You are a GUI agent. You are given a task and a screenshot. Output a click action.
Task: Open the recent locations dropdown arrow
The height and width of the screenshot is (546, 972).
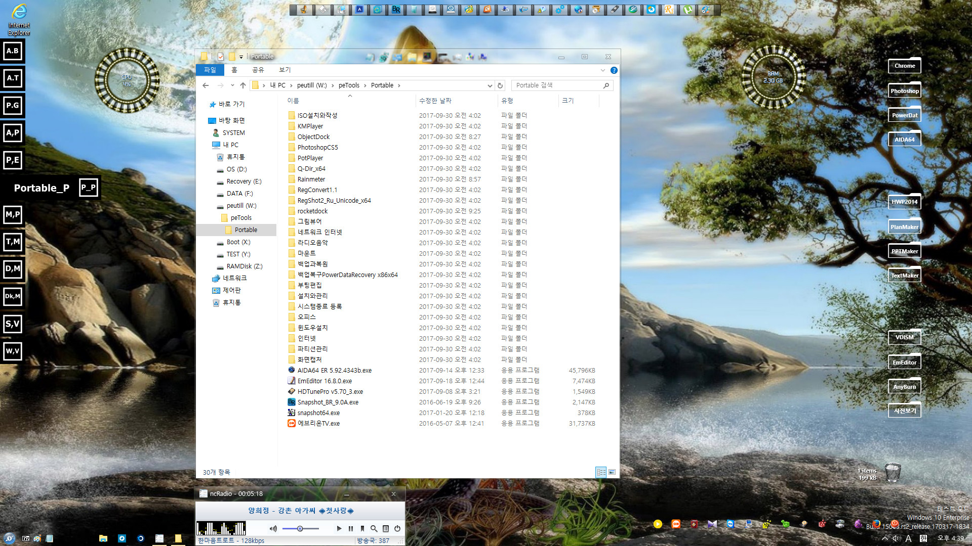232,85
